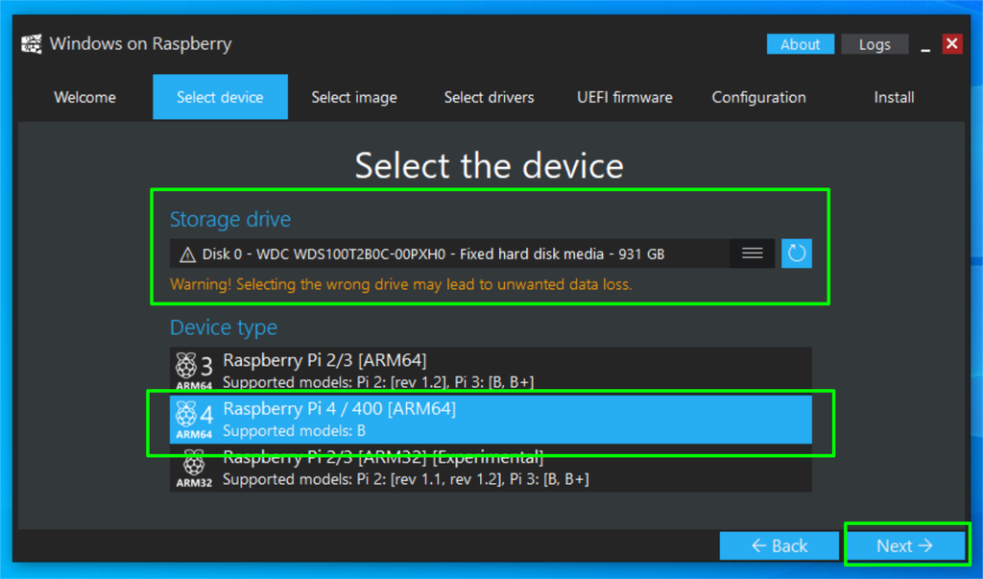Refresh the storage drive list

(796, 253)
